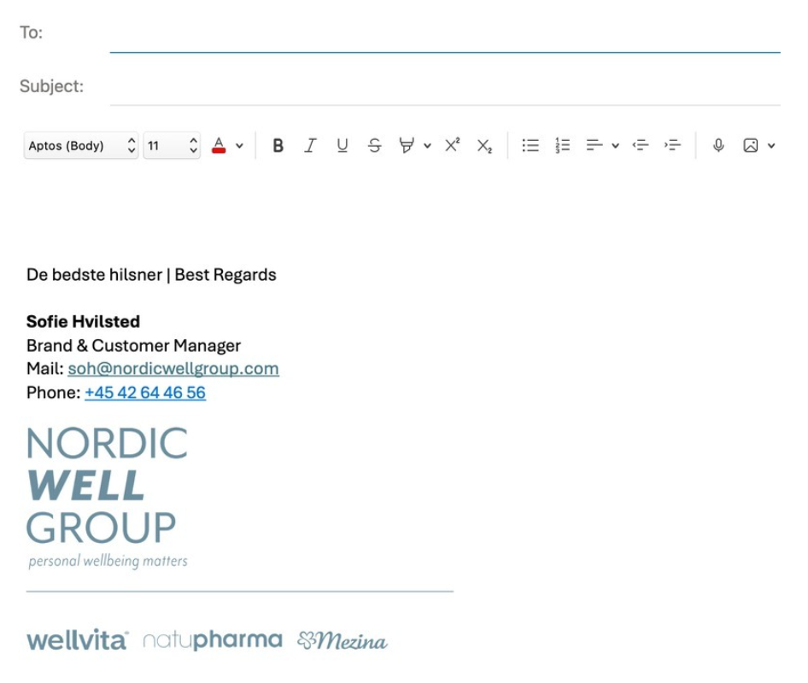The height and width of the screenshot is (683, 808).
Task: Apply subscript formatting
Action: [x=483, y=146]
